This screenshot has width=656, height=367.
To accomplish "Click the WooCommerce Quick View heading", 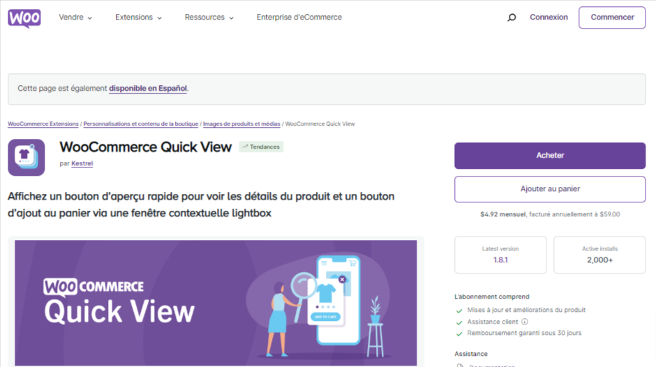I will [146, 147].
